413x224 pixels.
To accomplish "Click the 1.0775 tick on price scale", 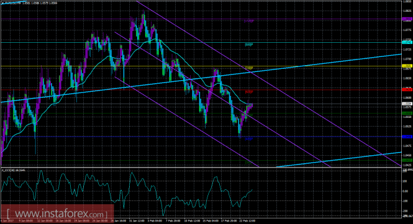I will point(407,30).
